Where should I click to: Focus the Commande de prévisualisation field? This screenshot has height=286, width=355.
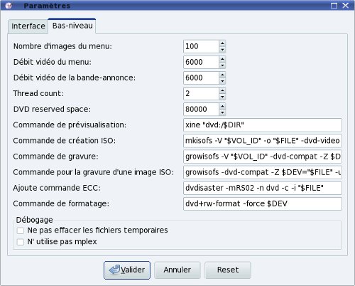pos(263,125)
